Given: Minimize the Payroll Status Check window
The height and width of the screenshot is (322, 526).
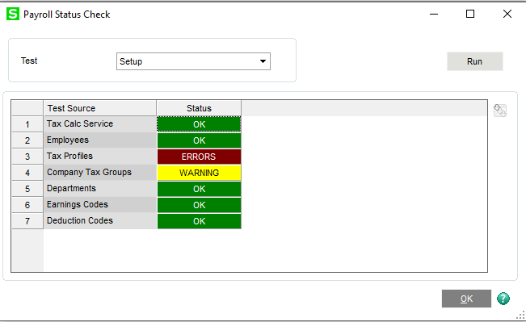Looking at the screenshot, I should point(434,14).
